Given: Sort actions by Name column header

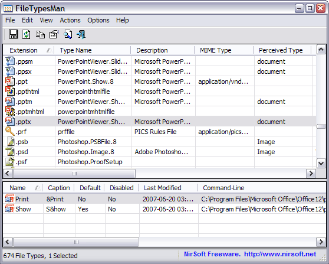Looking at the screenshot, I should point(22,188).
